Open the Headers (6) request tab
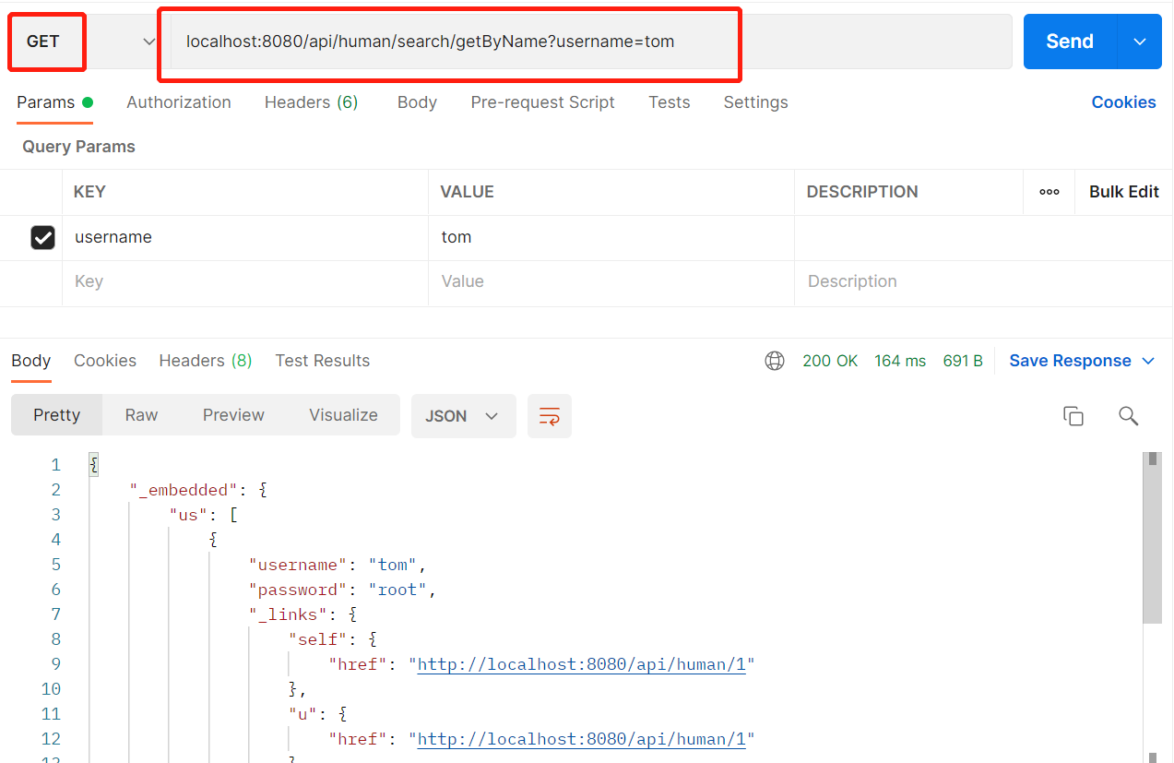The width and height of the screenshot is (1174, 763). [x=311, y=102]
